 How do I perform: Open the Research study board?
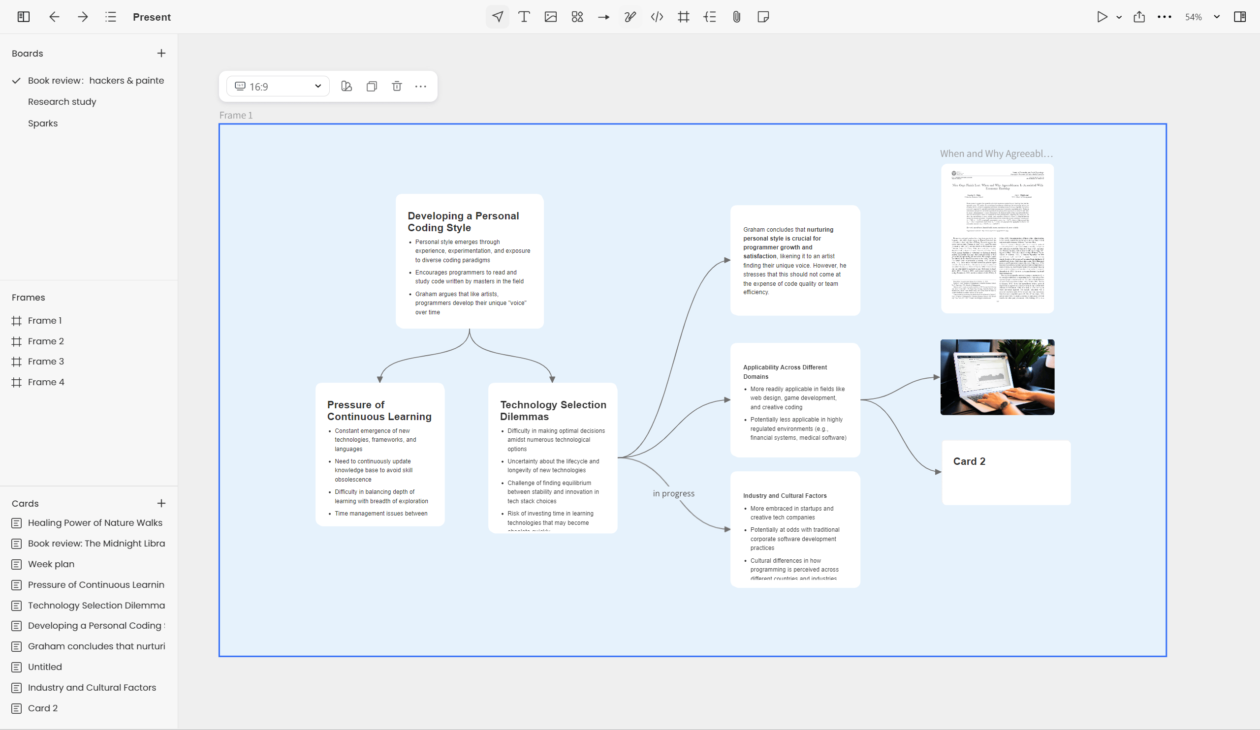pyautogui.click(x=62, y=102)
